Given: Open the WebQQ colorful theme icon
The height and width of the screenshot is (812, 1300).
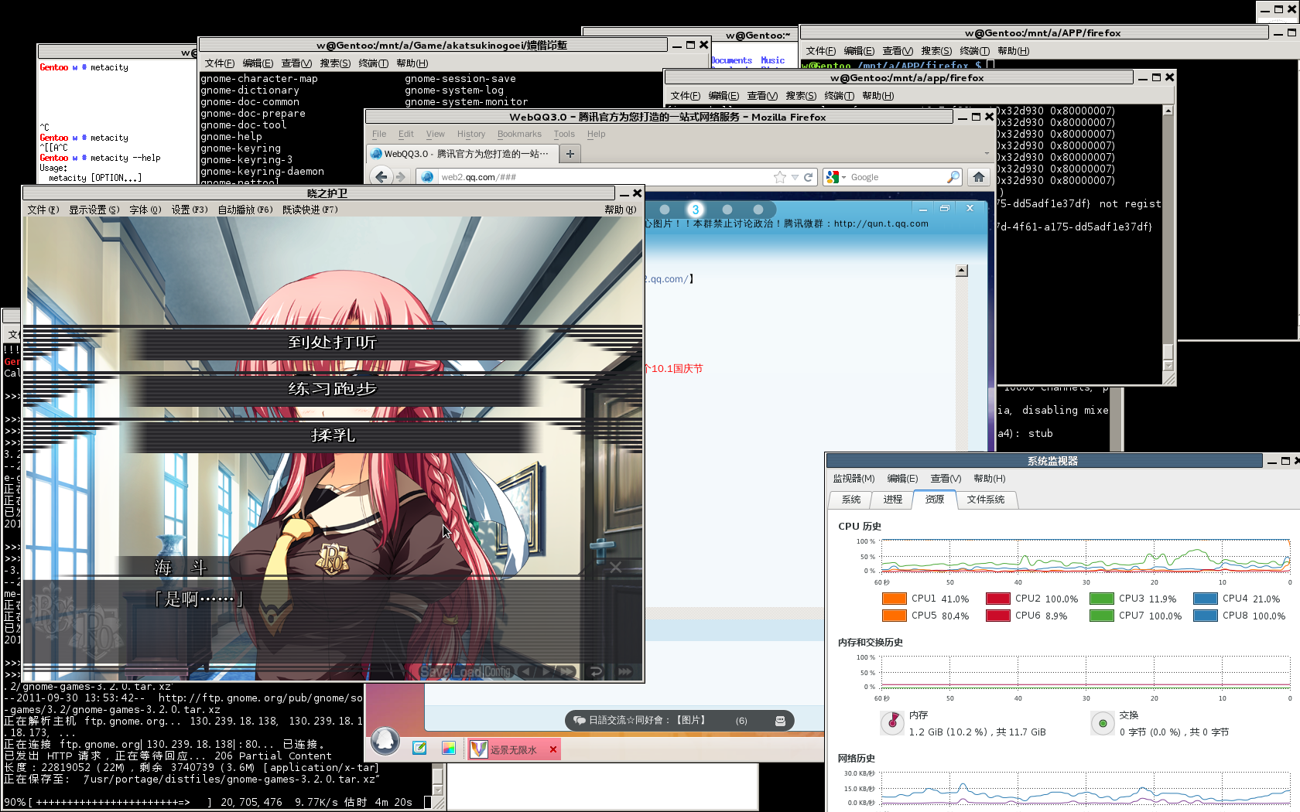Looking at the screenshot, I should coord(448,748).
